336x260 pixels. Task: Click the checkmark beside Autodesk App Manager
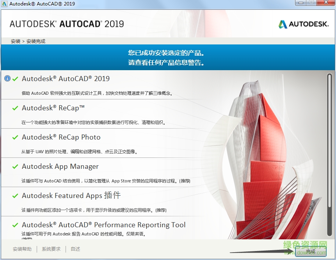[x=15, y=166]
